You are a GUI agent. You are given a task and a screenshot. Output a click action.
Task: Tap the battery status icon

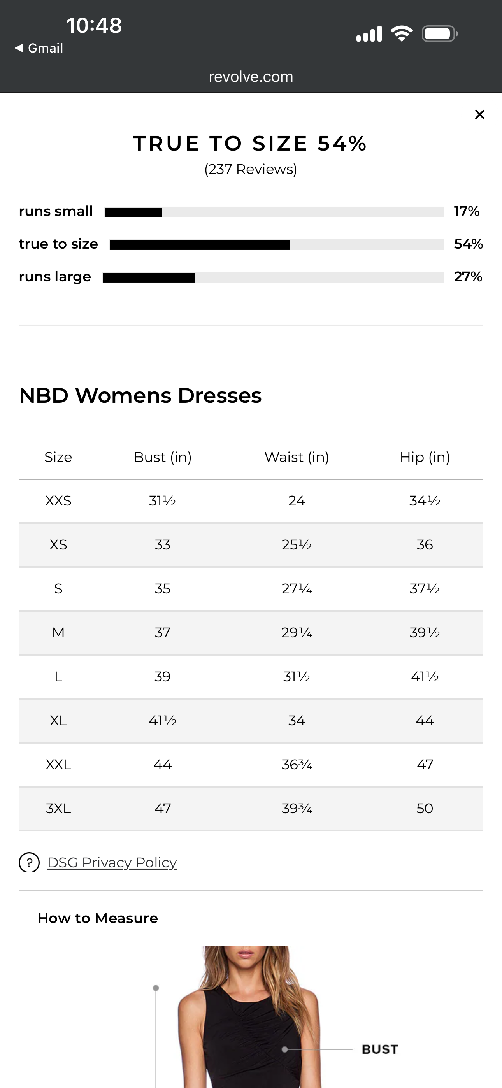point(440,34)
